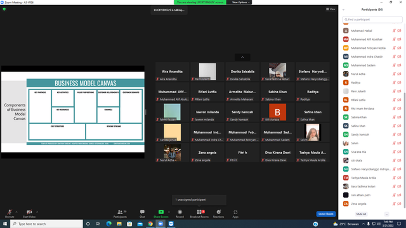Select Aira Anandita video tile
This screenshot has height=228, width=406.
tap(172, 72)
